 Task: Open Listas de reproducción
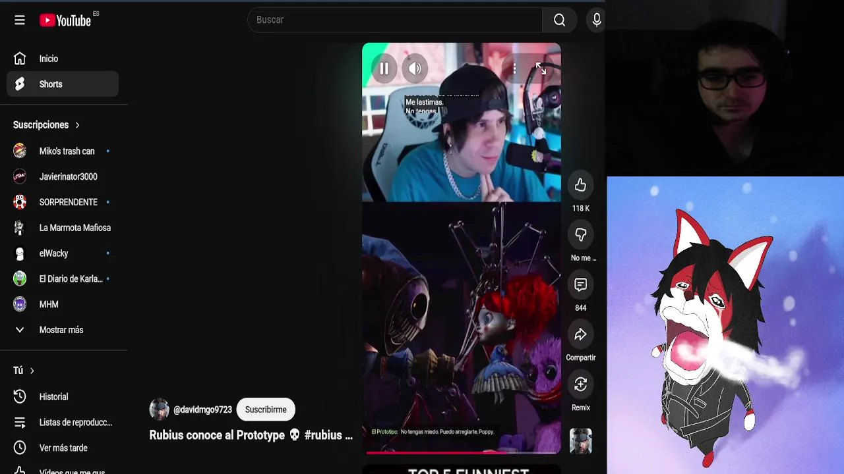(63, 423)
